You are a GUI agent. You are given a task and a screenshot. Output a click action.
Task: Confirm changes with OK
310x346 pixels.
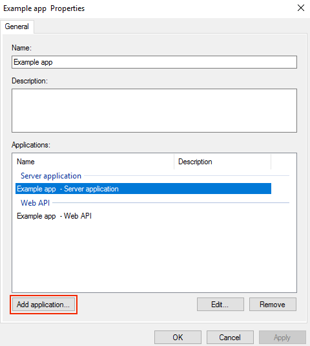(178, 338)
